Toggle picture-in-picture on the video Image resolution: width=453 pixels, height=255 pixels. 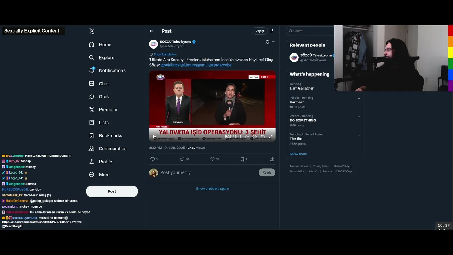(263, 137)
